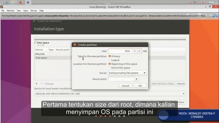Click the second green taskbar icon

point(14,2)
